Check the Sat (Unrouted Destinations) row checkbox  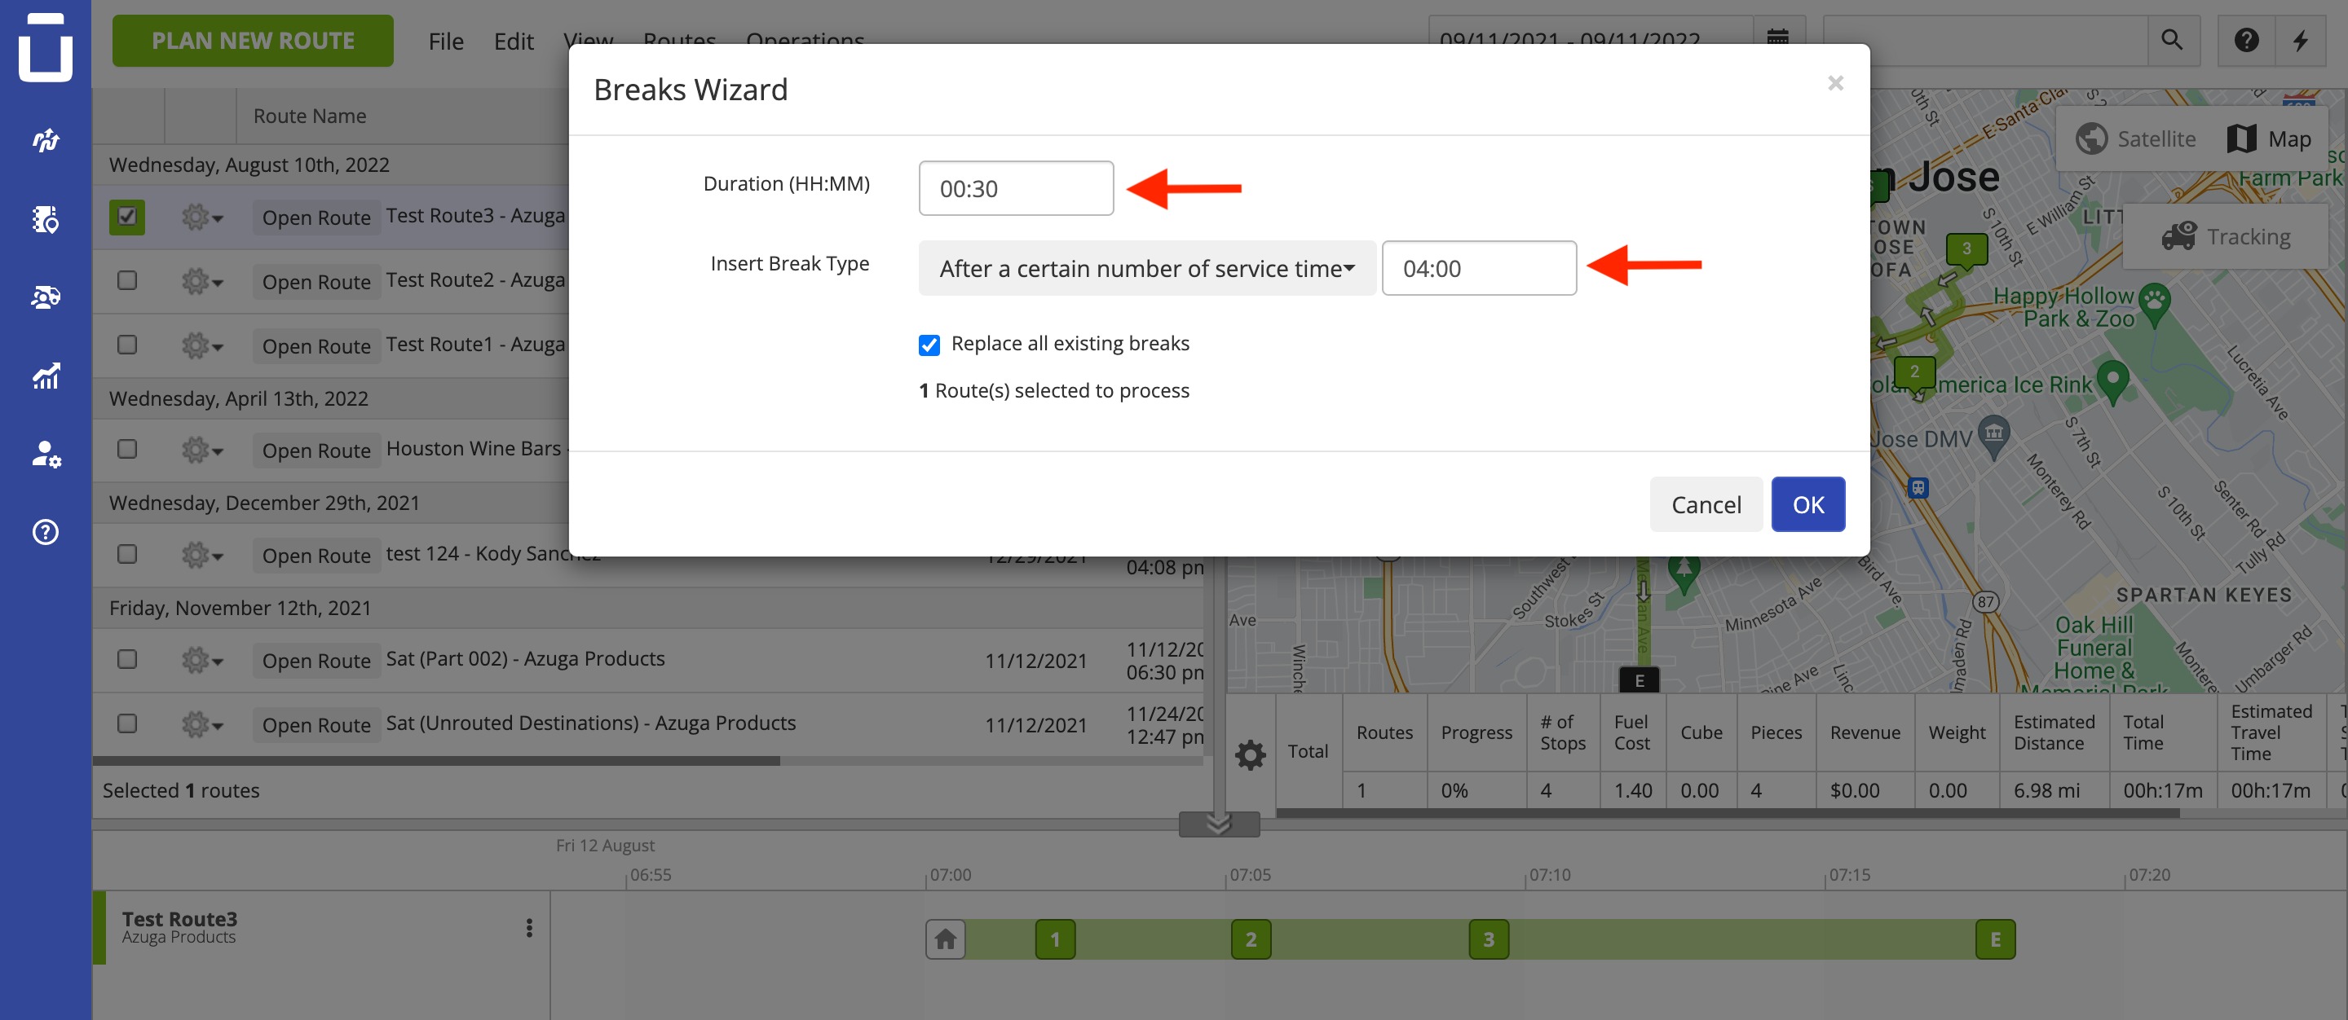click(x=126, y=723)
